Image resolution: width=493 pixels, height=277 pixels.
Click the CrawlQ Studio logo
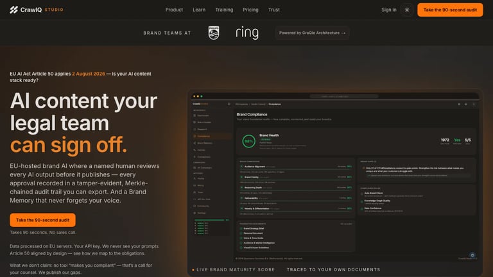37,10
